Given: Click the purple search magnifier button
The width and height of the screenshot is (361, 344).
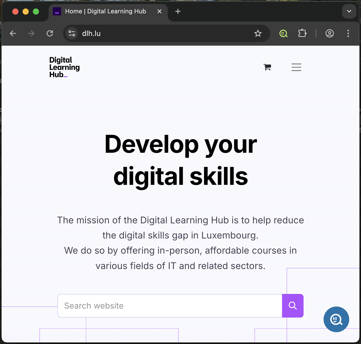Looking at the screenshot, I should click(293, 306).
